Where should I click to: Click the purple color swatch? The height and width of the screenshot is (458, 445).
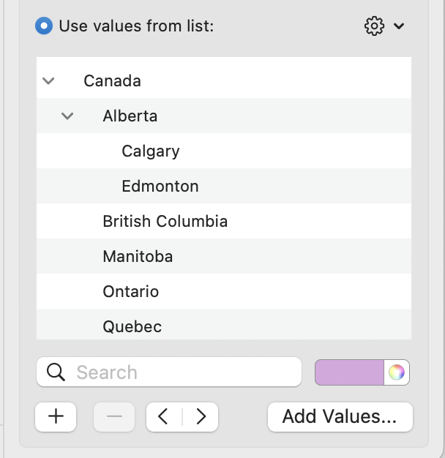[x=349, y=372]
